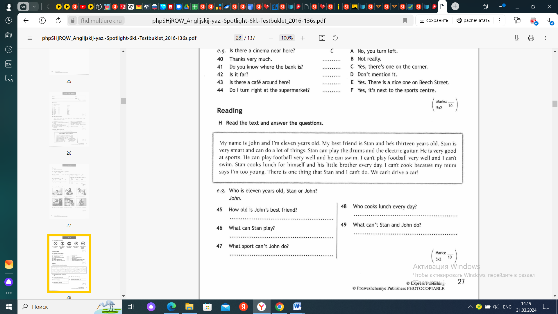Open the media play icon in sidebar
Image resolution: width=558 pixels, height=314 pixels.
[x=9, y=49]
